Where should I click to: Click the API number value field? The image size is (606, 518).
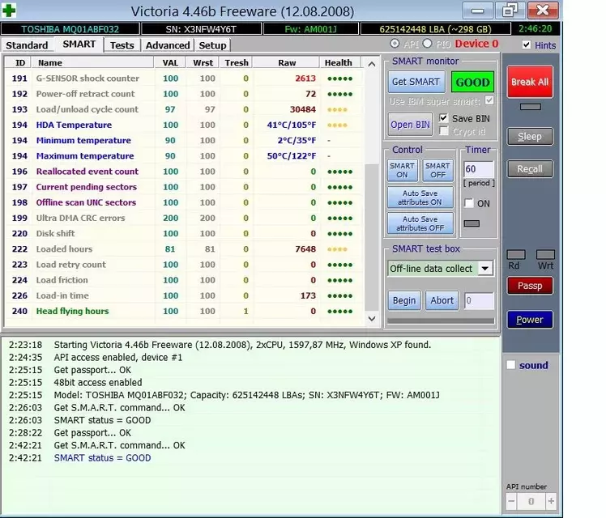[x=531, y=501]
